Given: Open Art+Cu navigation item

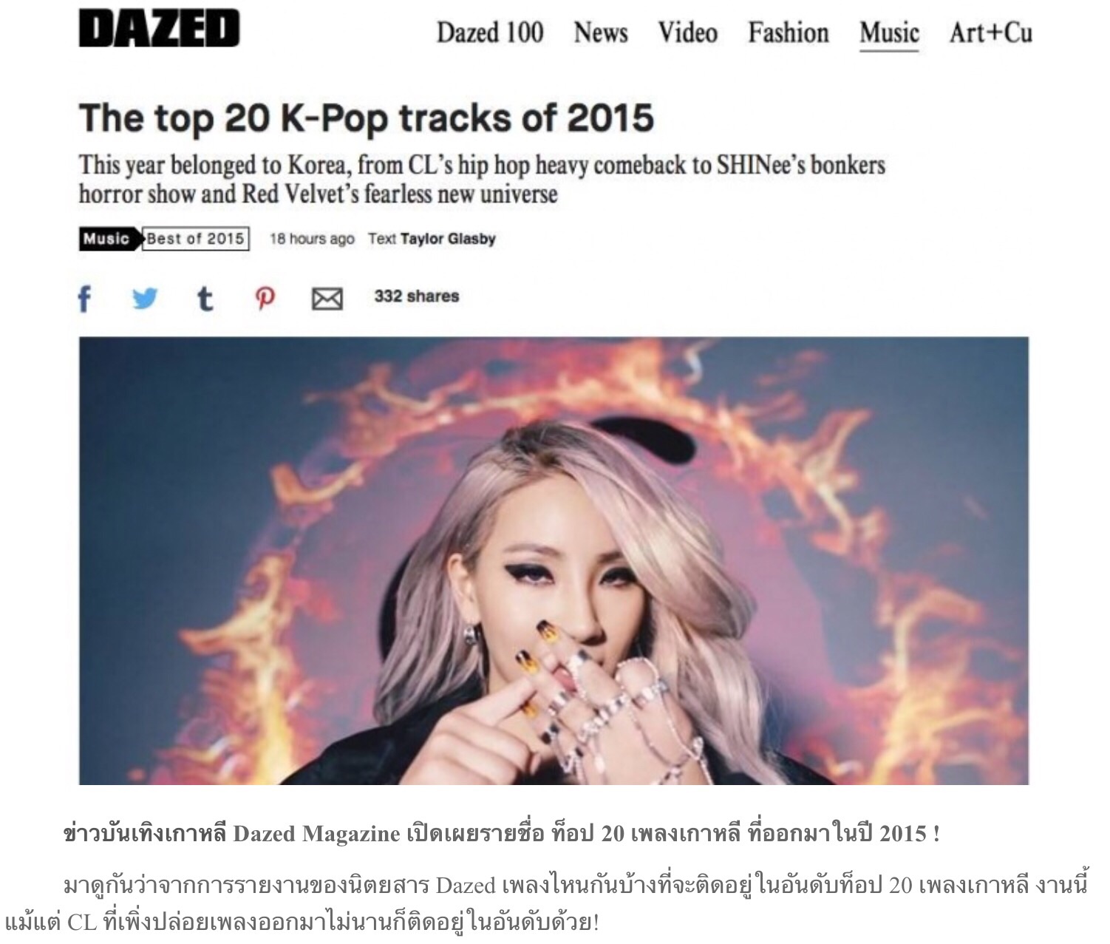Looking at the screenshot, I should [991, 33].
